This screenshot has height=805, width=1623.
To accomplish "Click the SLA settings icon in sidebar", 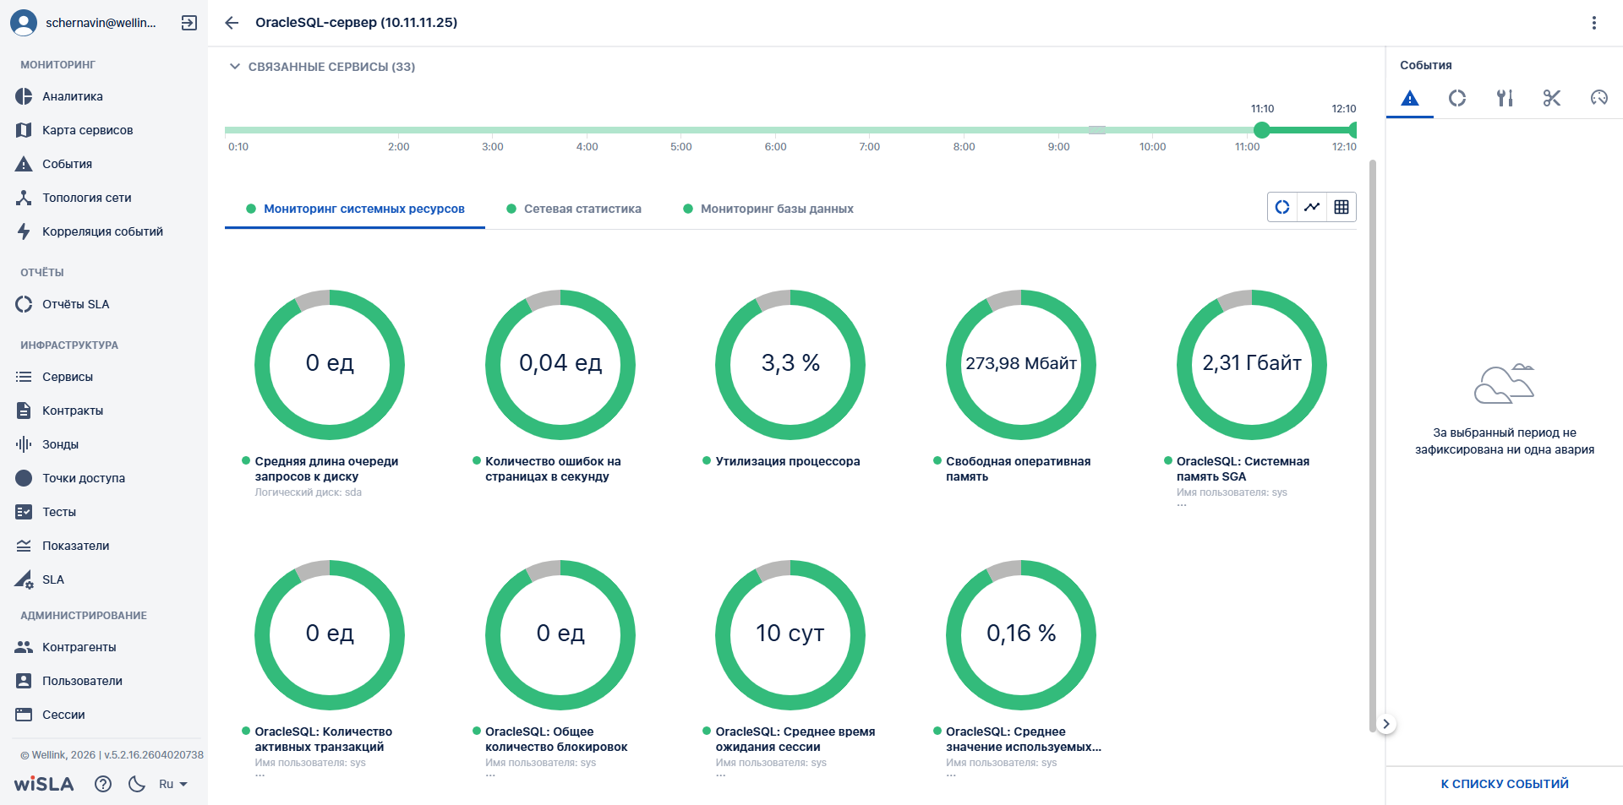I will tap(24, 579).
